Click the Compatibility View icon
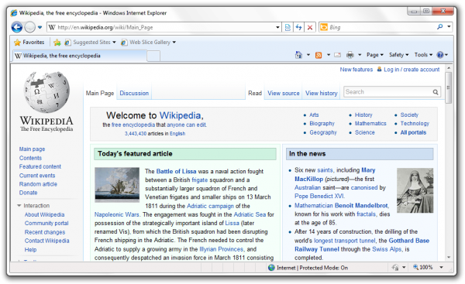The image size is (465, 284). [288, 27]
